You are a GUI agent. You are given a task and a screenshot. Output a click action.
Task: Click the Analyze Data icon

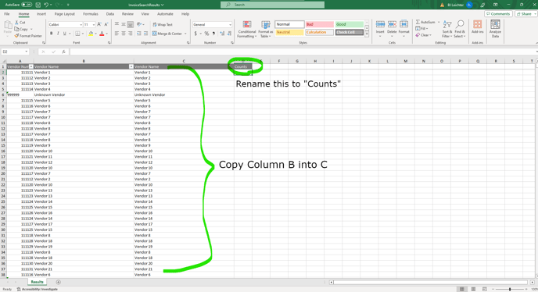(495, 29)
